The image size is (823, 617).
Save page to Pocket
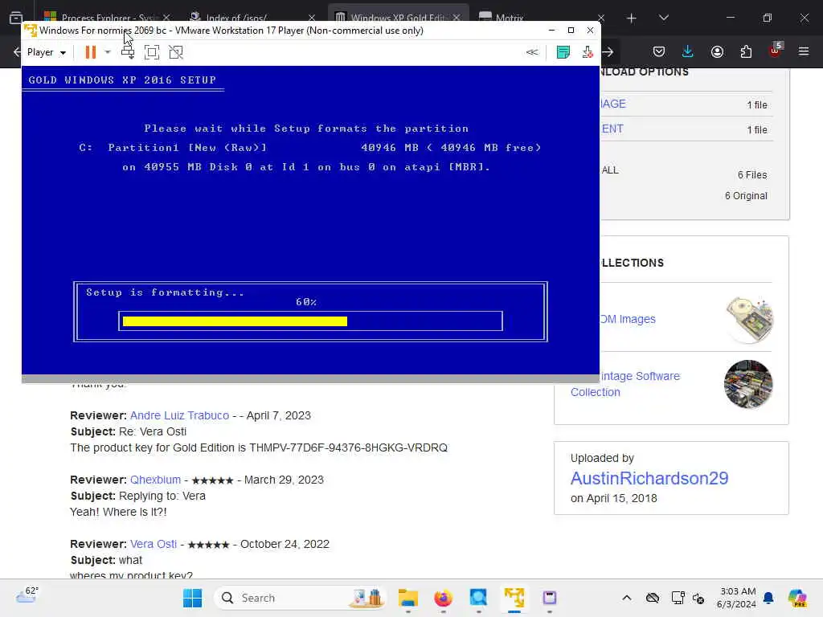pyautogui.click(x=659, y=51)
